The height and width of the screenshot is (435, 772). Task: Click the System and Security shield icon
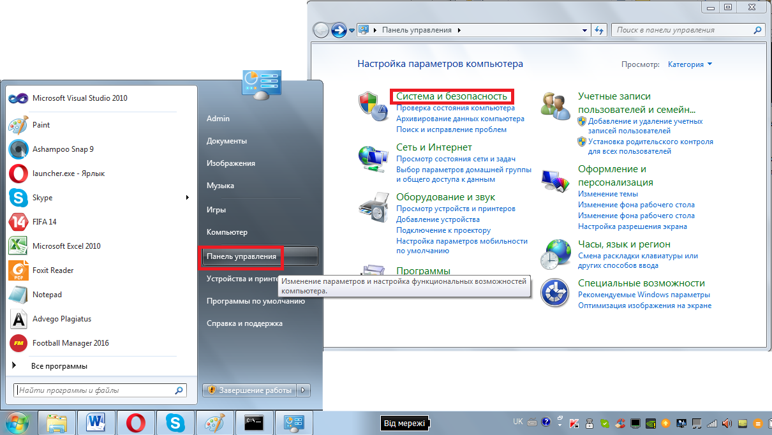pyautogui.click(x=373, y=105)
